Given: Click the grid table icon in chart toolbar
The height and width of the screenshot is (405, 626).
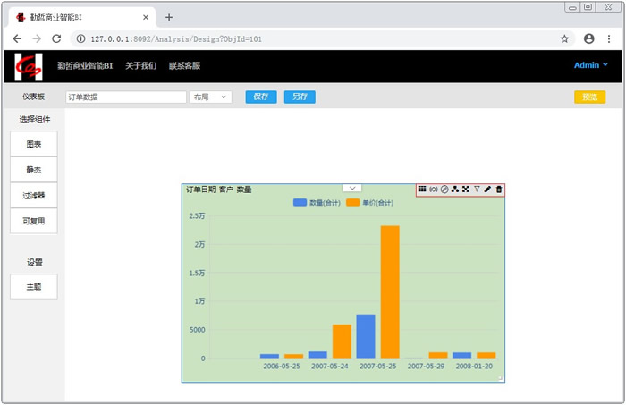Looking at the screenshot, I should [422, 190].
